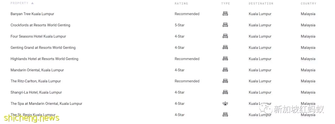Sort by the Destination column header
The width and height of the screenshot is (335, 124).
click(x=261, y=3)
